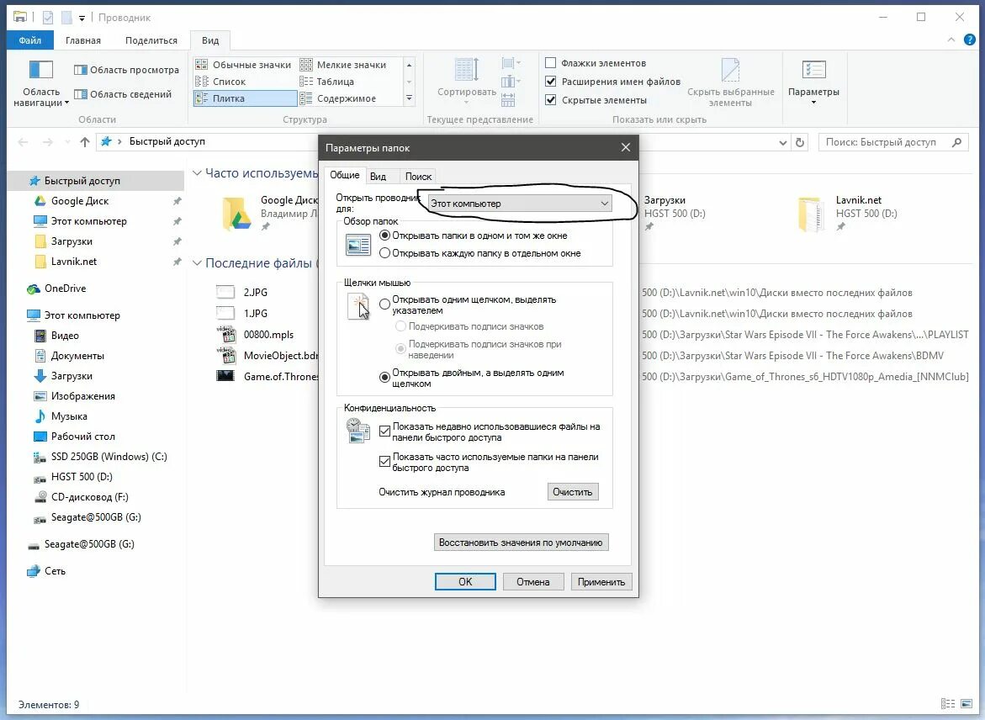Viewport: 985px width, 720px height.
Task: Select Открывать каждую папку в отдельном окне
Action: [384, 253]
